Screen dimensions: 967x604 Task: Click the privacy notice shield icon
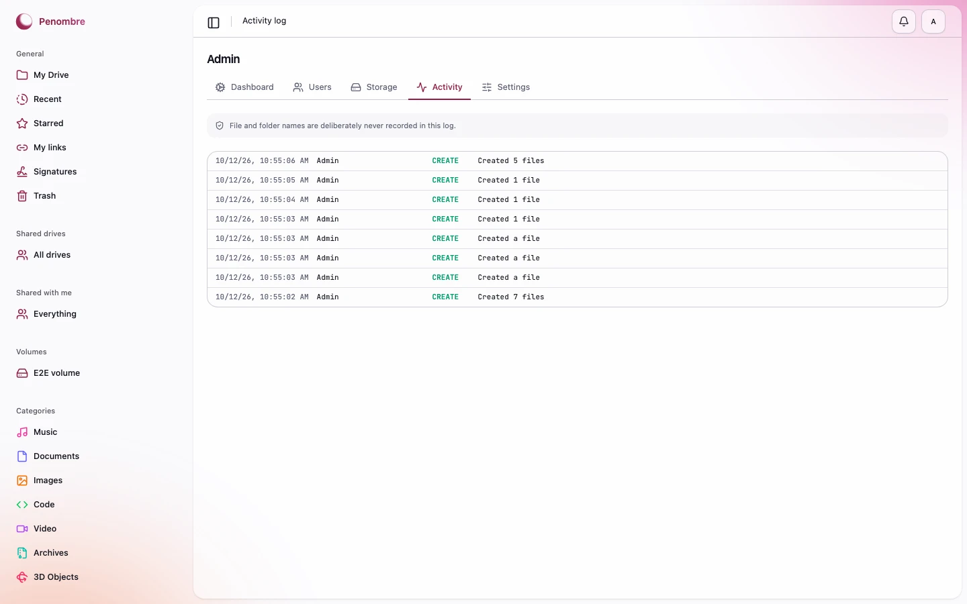pyautogui.click(x=220, y=125)
